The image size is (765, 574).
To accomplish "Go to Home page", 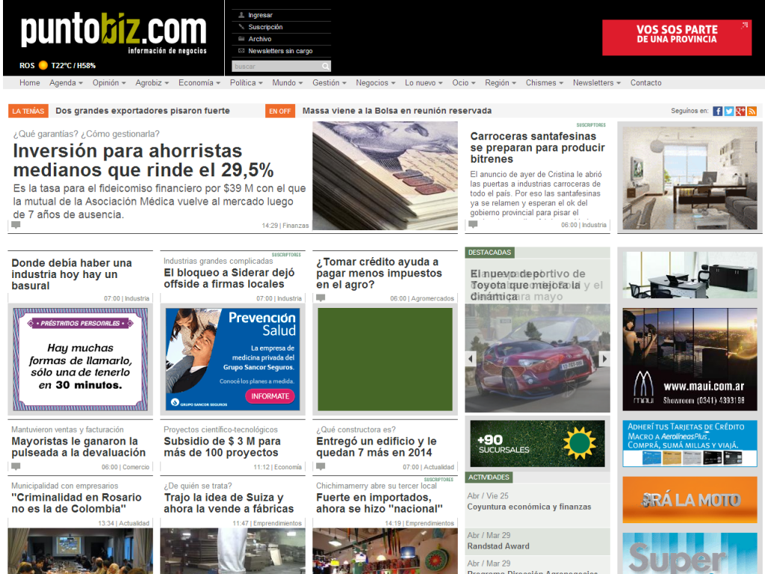I will tap(30, 83).
